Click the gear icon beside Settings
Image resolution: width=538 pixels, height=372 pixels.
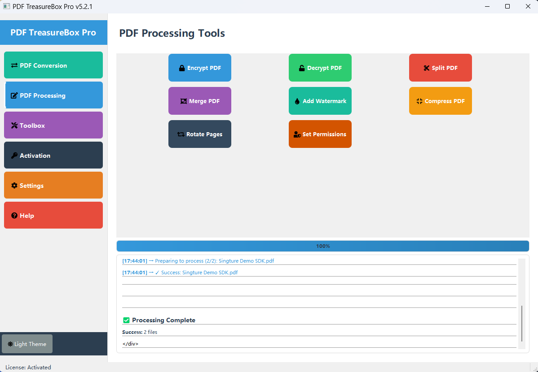13,185
